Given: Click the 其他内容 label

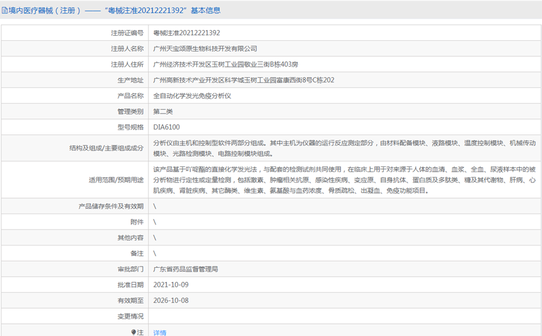Looking at the screenshot, I should pos(130,237).
